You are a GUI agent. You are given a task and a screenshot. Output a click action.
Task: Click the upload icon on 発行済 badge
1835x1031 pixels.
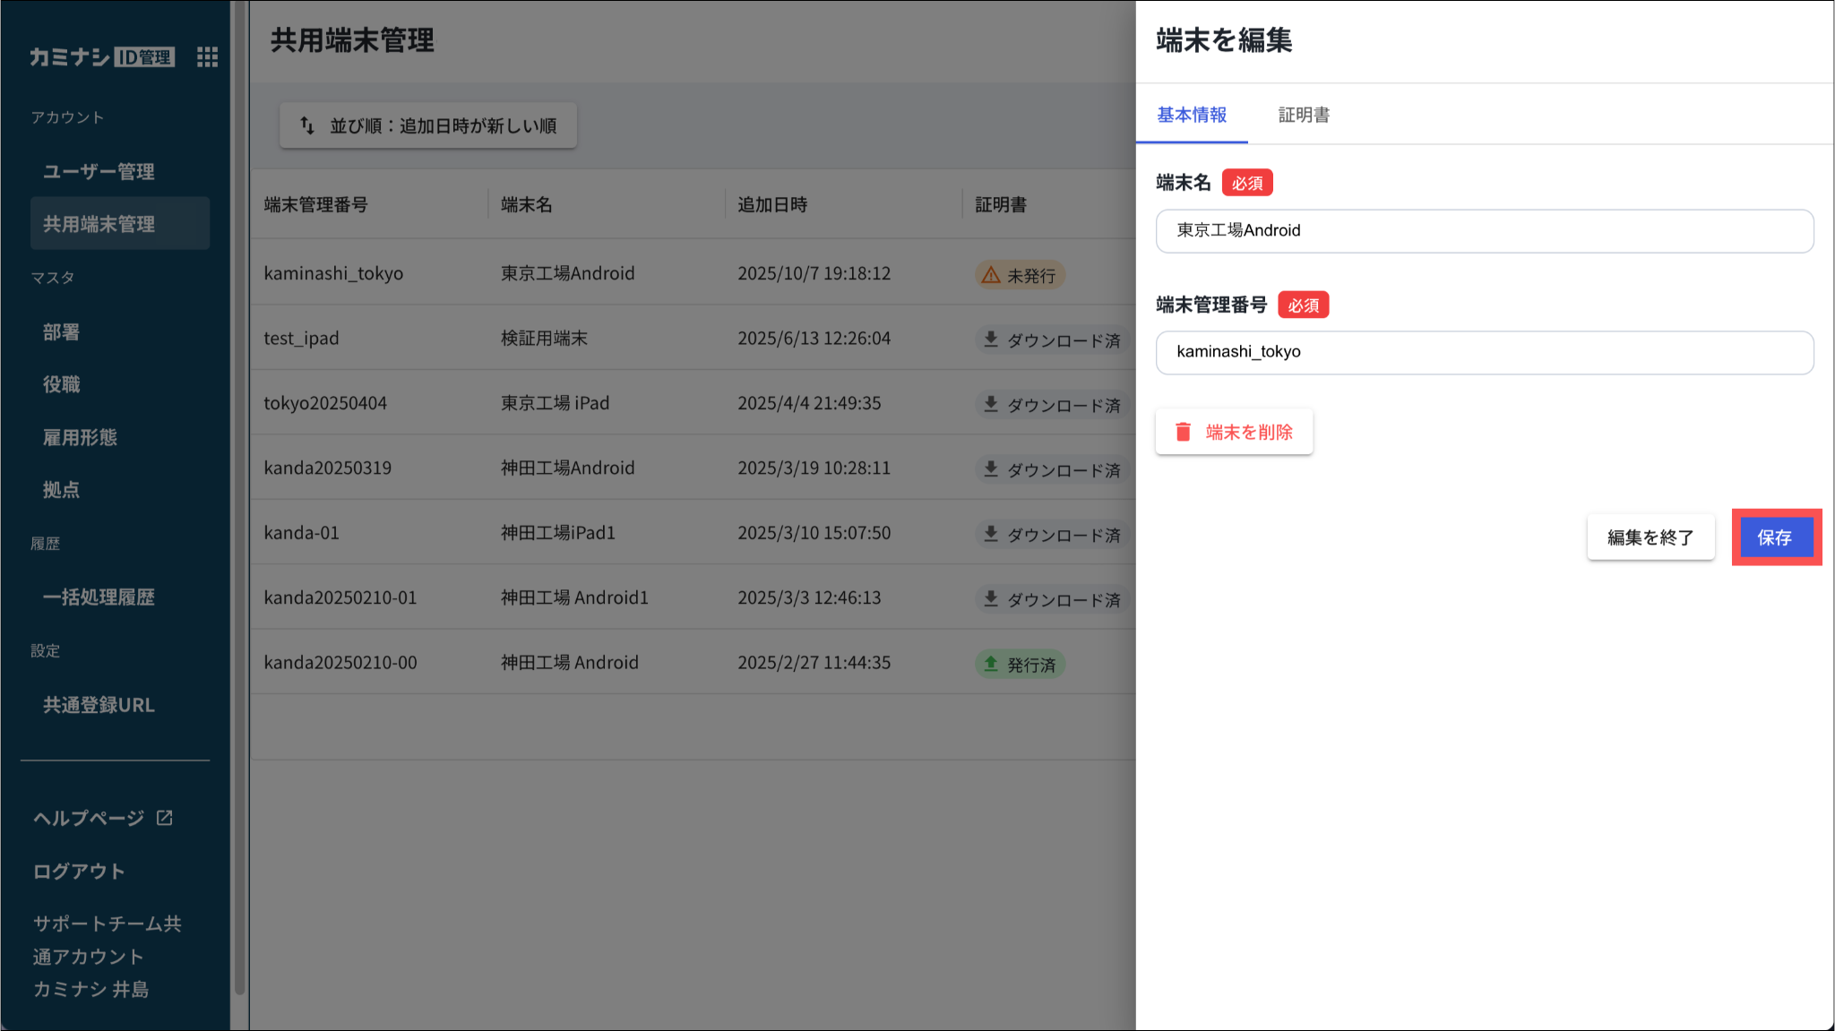[991, 664]
